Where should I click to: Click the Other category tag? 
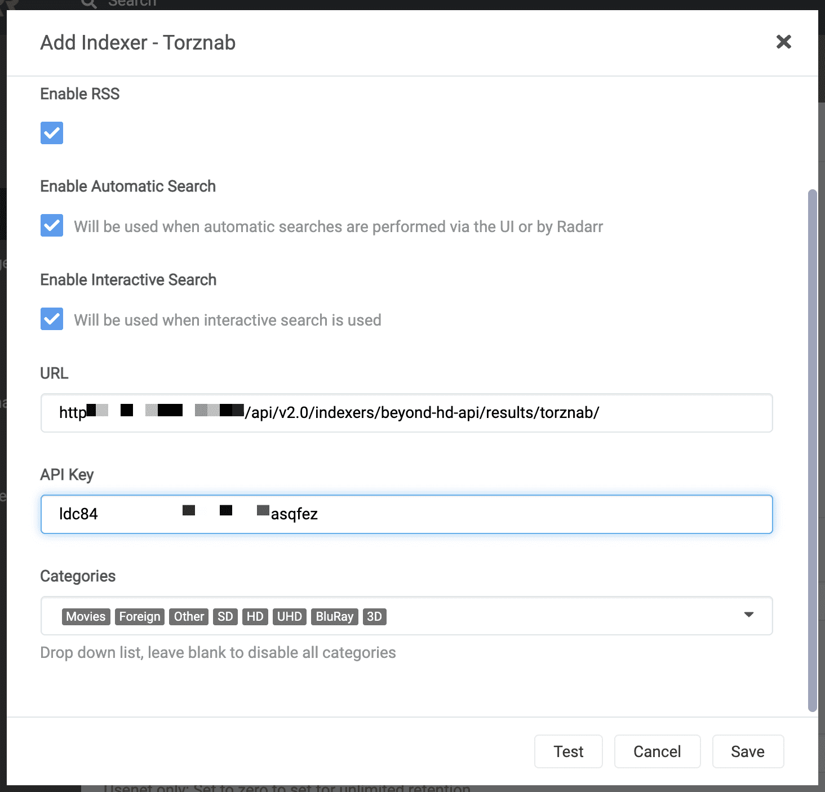(x=189, y=617)
